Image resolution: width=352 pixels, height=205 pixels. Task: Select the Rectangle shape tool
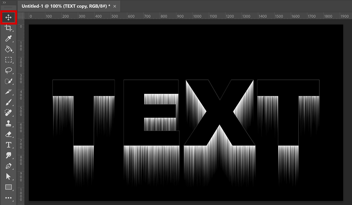(8, 187)
